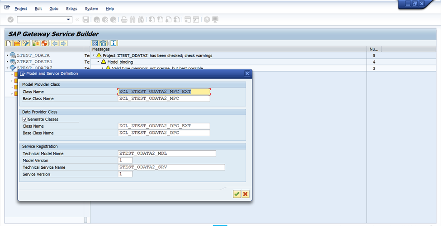Open the System menu
This screenshot has width=441, height=226.
[x=91, y=9]
